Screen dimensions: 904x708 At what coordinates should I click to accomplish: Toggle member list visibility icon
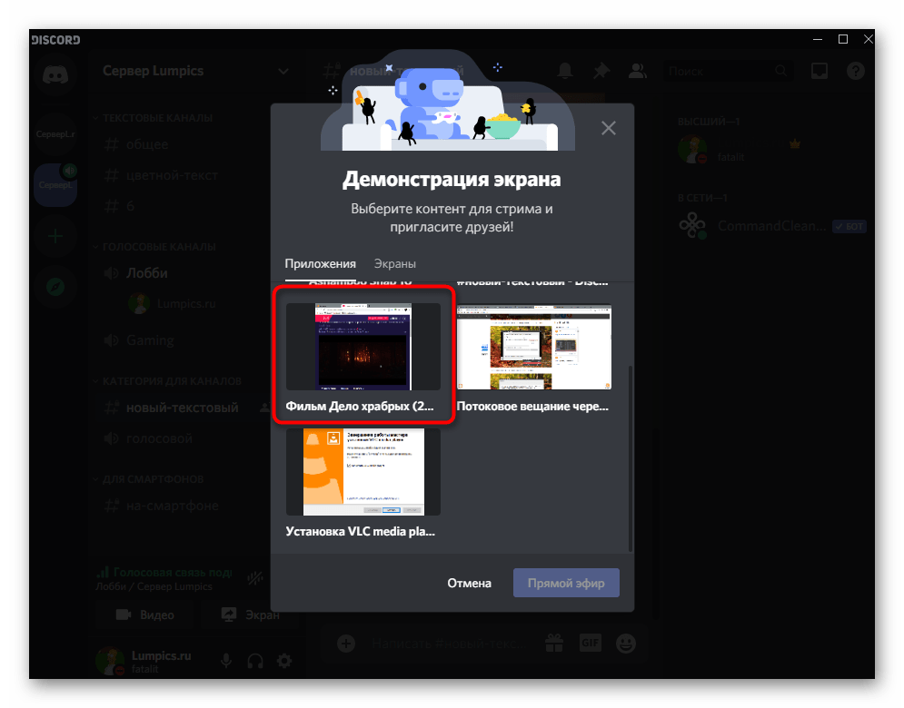pos(637,71)
